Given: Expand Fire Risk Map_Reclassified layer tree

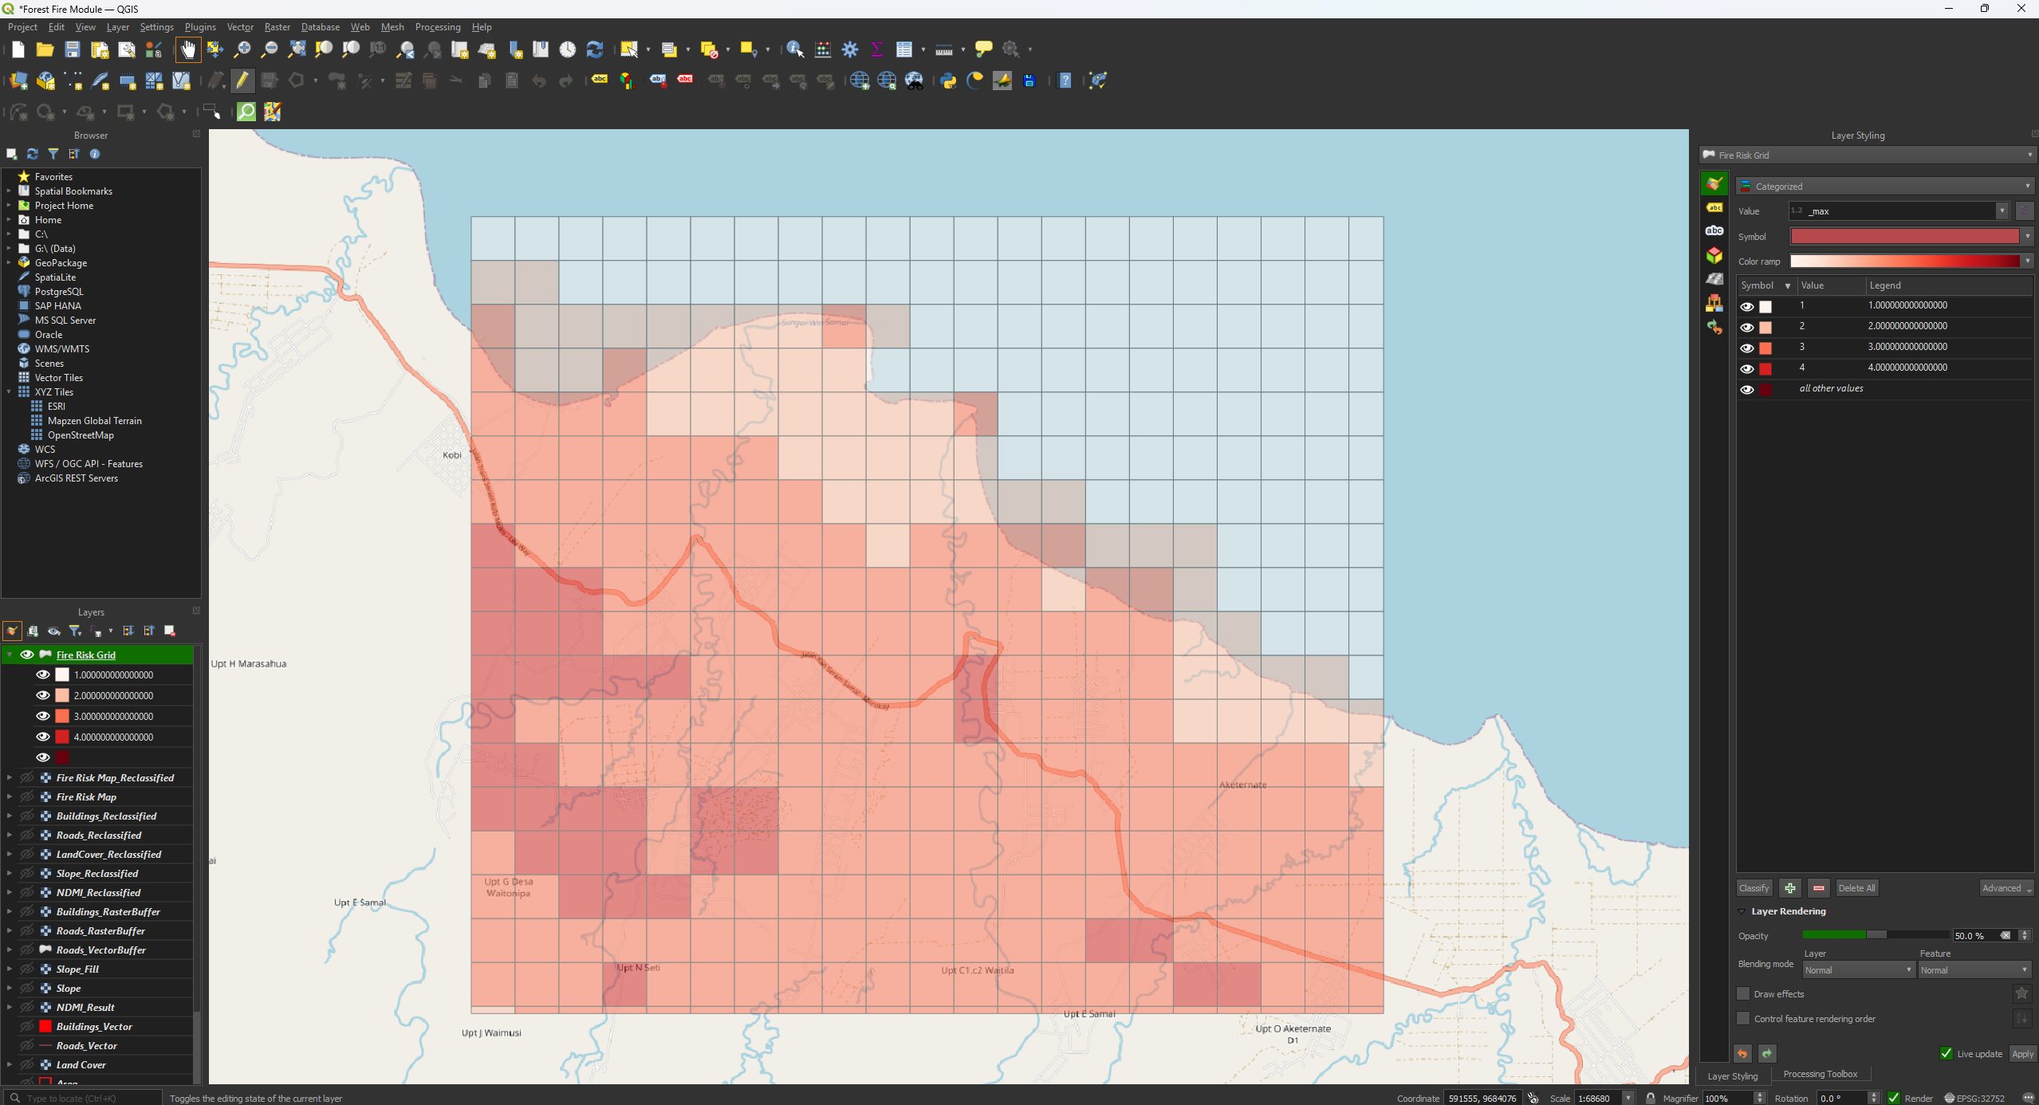Looking at the screenshot, I should pyautogui.click(x=10, y=777).
